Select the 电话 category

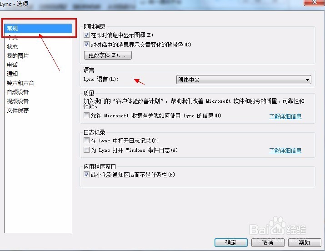click(38, 65)
